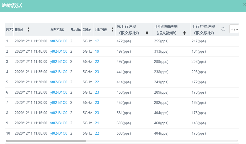
Task: Select the 2020/12/11 11:20:00 time cell
Action: tap(31, 103)
